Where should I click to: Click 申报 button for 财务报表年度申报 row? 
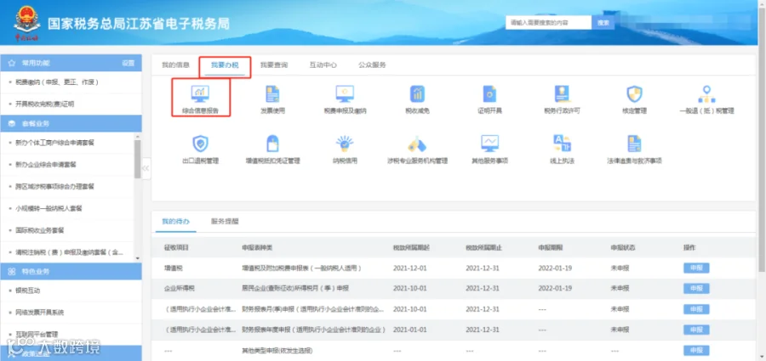tap(696, 330)
